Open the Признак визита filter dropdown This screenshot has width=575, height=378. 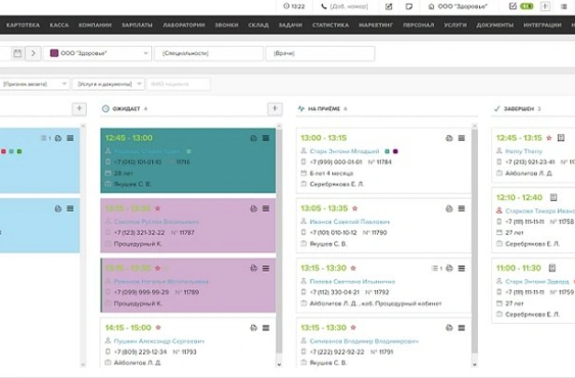(35, 84)
